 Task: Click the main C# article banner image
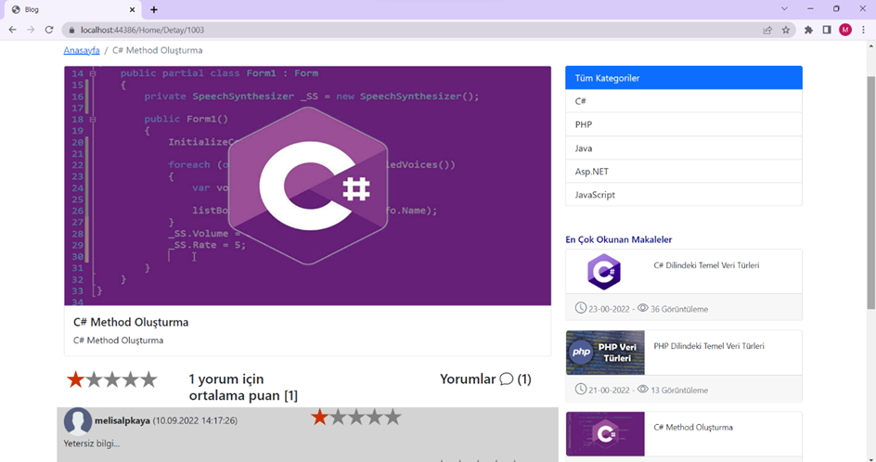point(308,186)
